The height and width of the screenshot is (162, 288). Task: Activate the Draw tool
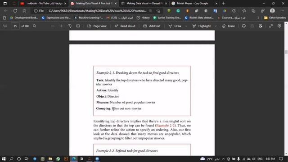(x=175, y=26)
